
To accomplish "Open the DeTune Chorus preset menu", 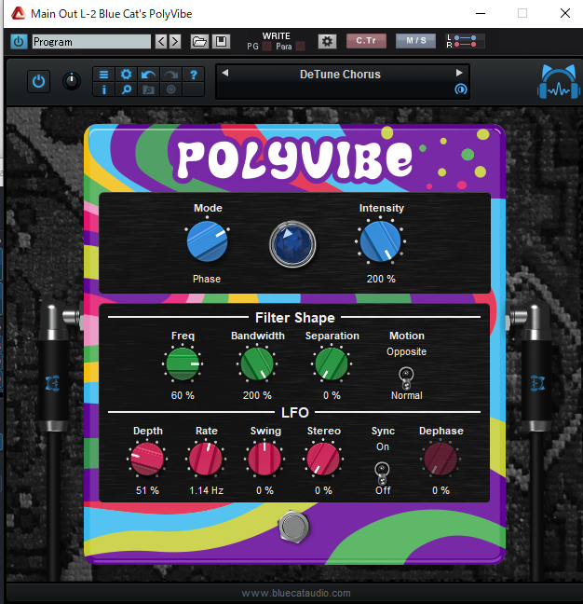I will (x=340, y=75).
